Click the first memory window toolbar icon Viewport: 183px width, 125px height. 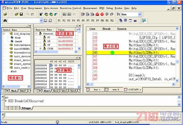click(65, 14)
